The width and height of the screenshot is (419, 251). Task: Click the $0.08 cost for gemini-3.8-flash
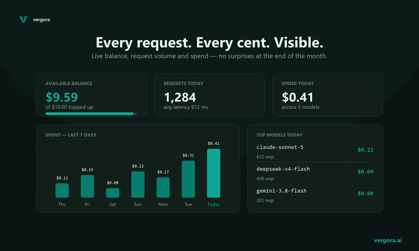(366, 194)
